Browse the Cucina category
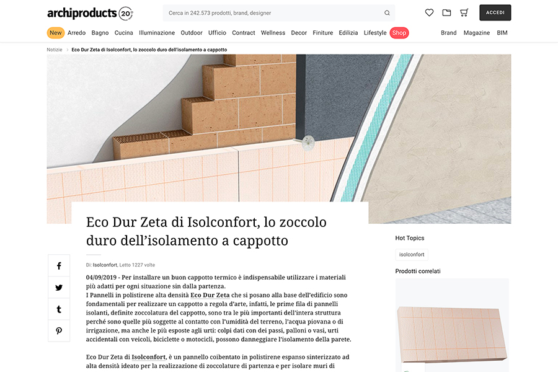The height and width of the screenshot is (372, 558). tap(123, 32)
